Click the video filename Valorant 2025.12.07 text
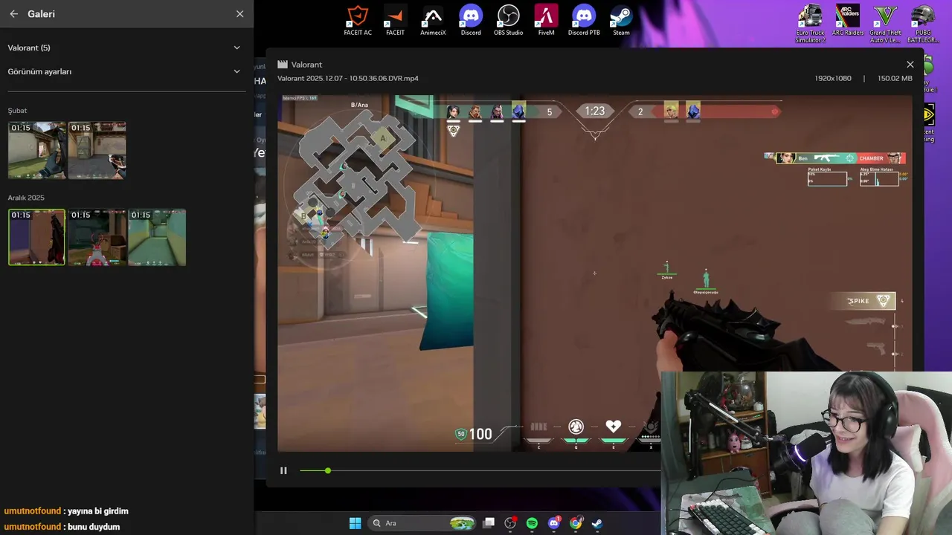 click(348, 78)
